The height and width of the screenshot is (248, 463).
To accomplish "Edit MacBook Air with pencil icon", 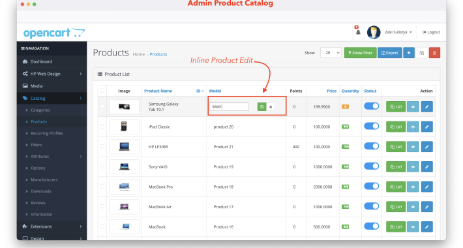I will coord(426,207).
